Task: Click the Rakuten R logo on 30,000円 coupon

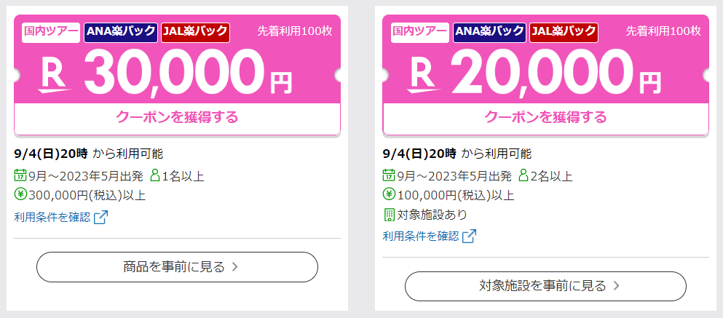Action: point(56,76)
